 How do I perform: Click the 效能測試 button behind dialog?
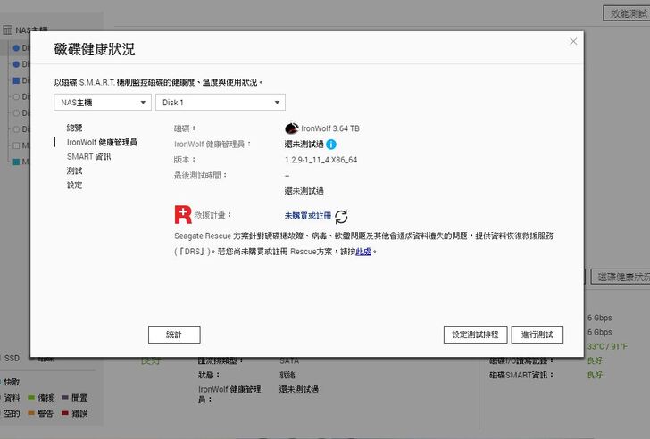click(x=627, y=13)
